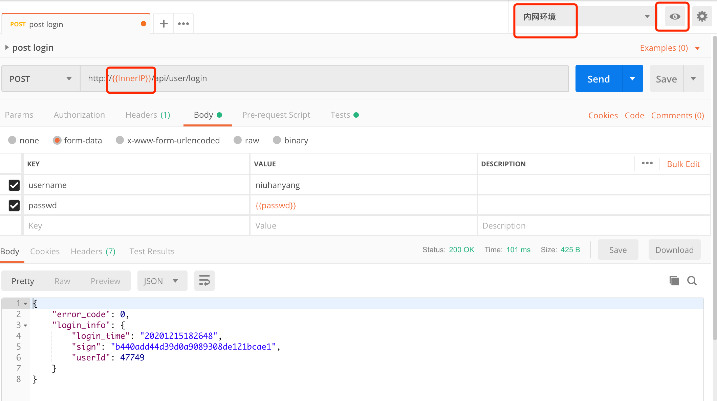Copy response body to clipboard
This screenshot has width=717, height=401.
[x=674, y=281]
